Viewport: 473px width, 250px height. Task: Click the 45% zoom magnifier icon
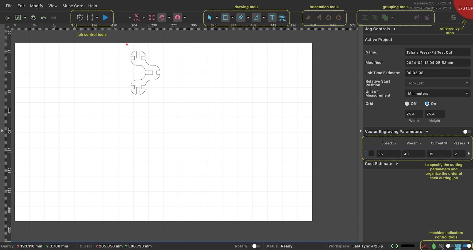point(137,17)
